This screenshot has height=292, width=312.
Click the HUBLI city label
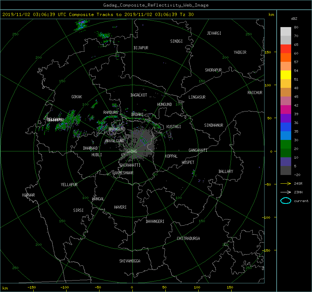[x=97, y=155]
